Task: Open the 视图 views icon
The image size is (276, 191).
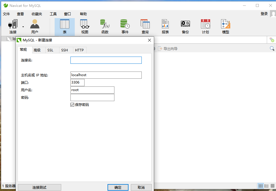Action: [85, 27]
